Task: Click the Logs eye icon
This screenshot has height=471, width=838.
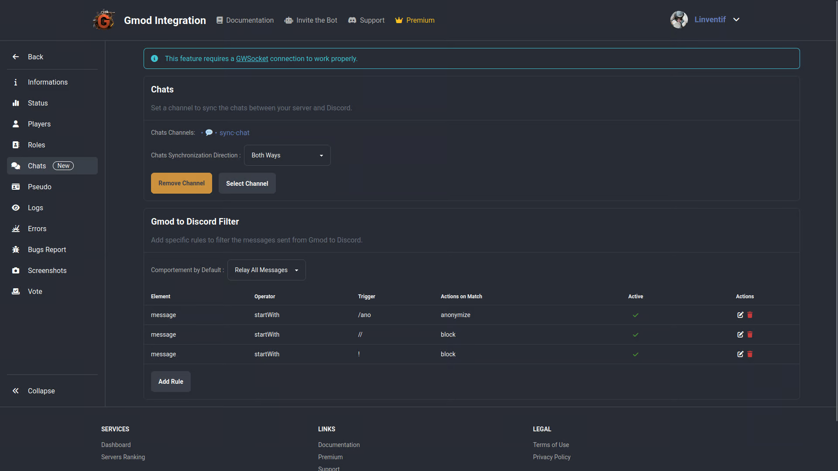Action: [16, 208]
